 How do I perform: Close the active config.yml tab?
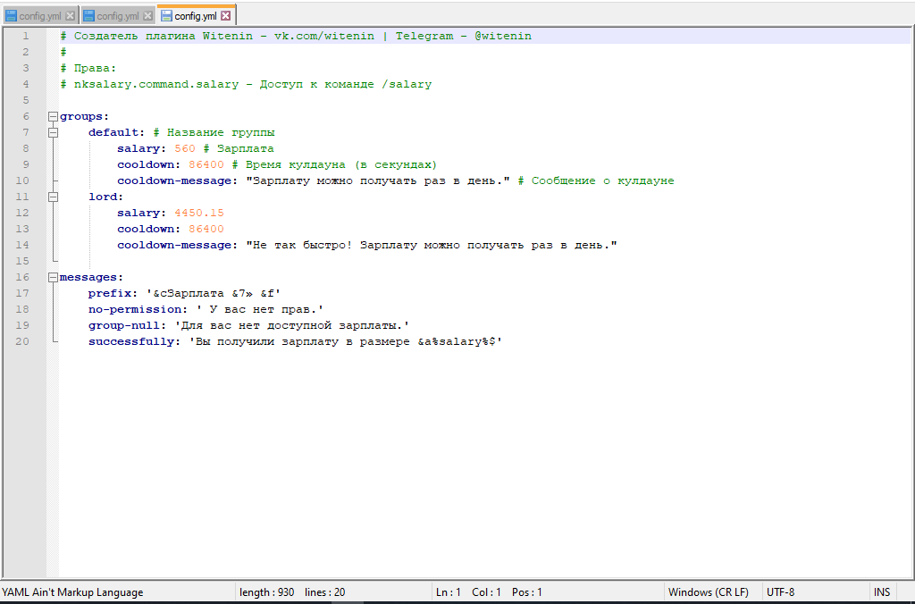click(x=226, y=16)
